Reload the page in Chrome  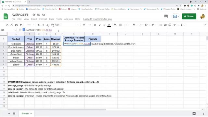[x=9, y=6]
